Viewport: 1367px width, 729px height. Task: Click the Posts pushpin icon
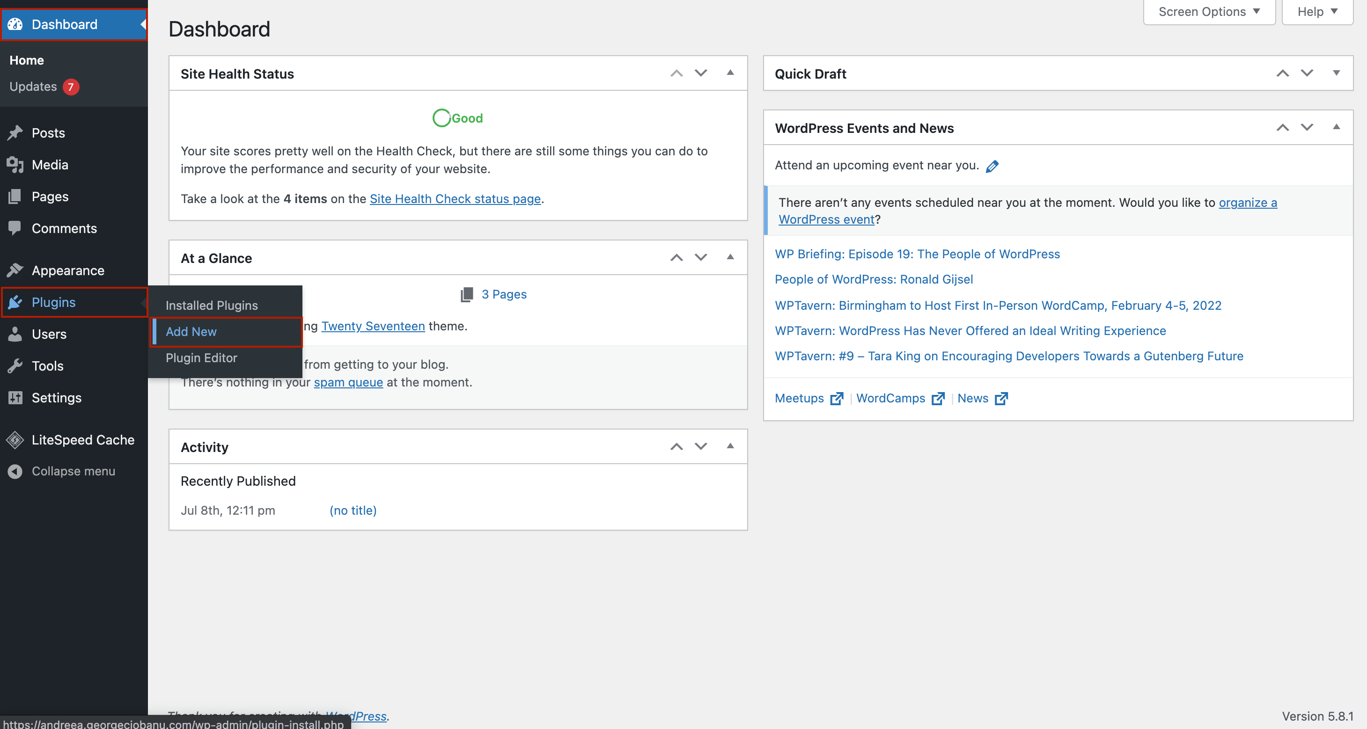click(15, 132)
